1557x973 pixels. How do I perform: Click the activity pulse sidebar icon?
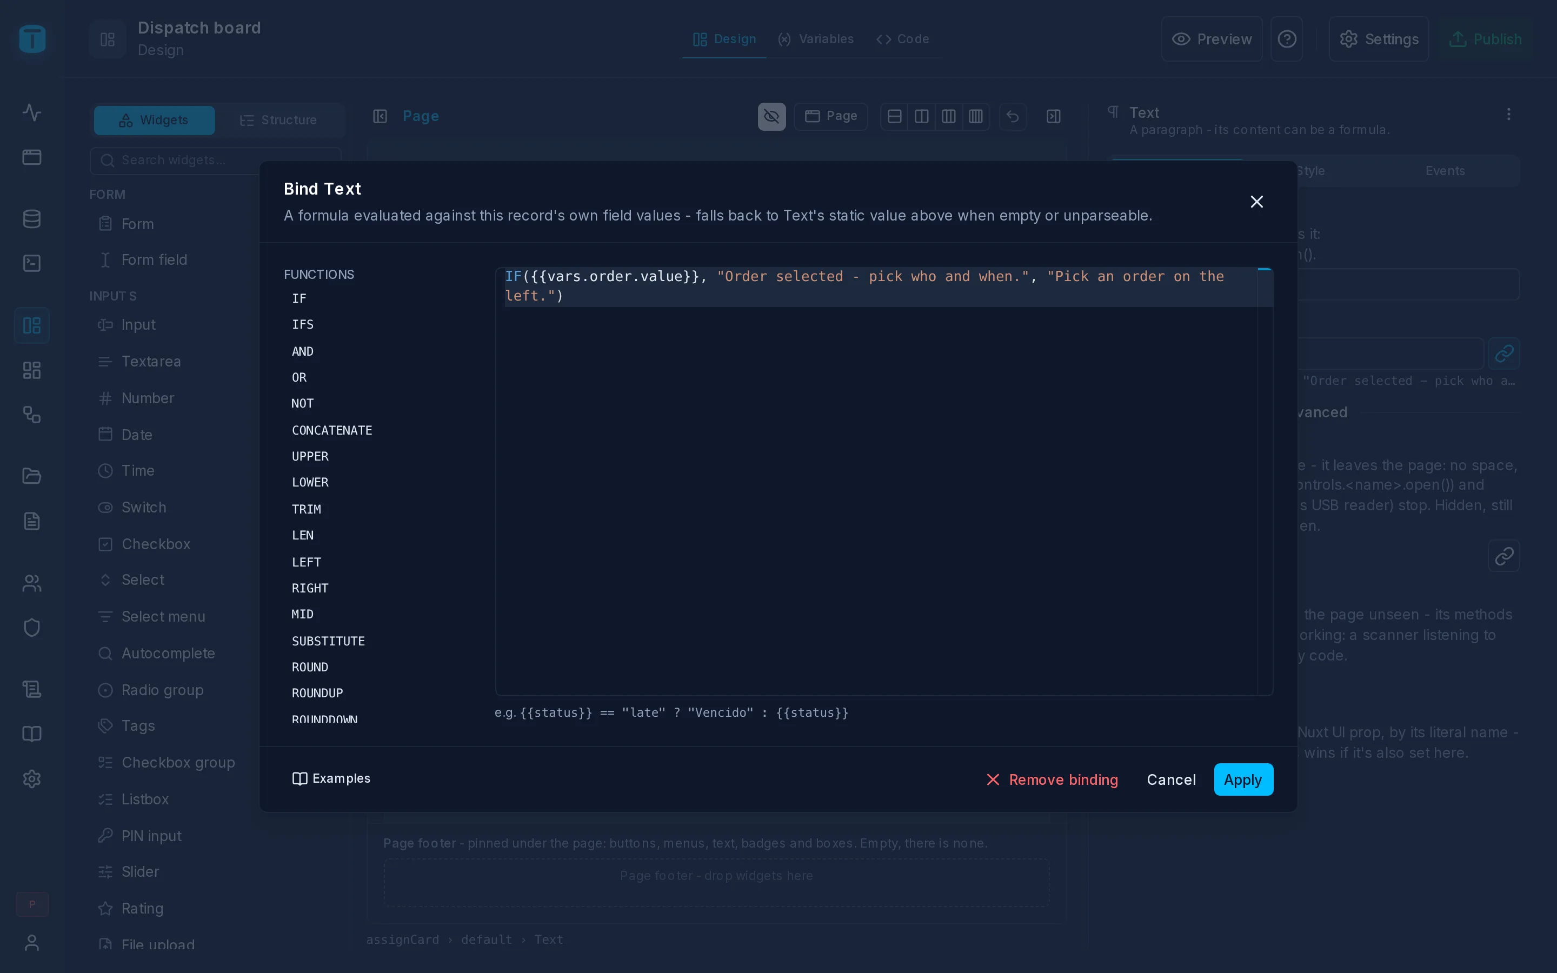31,112
